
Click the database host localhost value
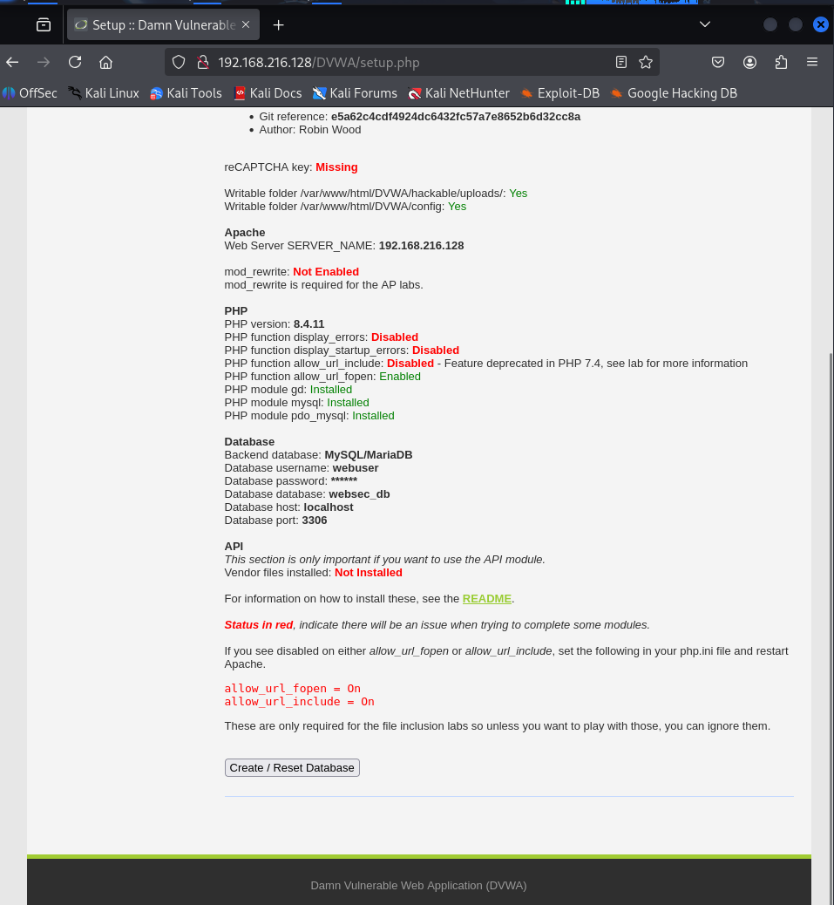[x=329, y=507]
